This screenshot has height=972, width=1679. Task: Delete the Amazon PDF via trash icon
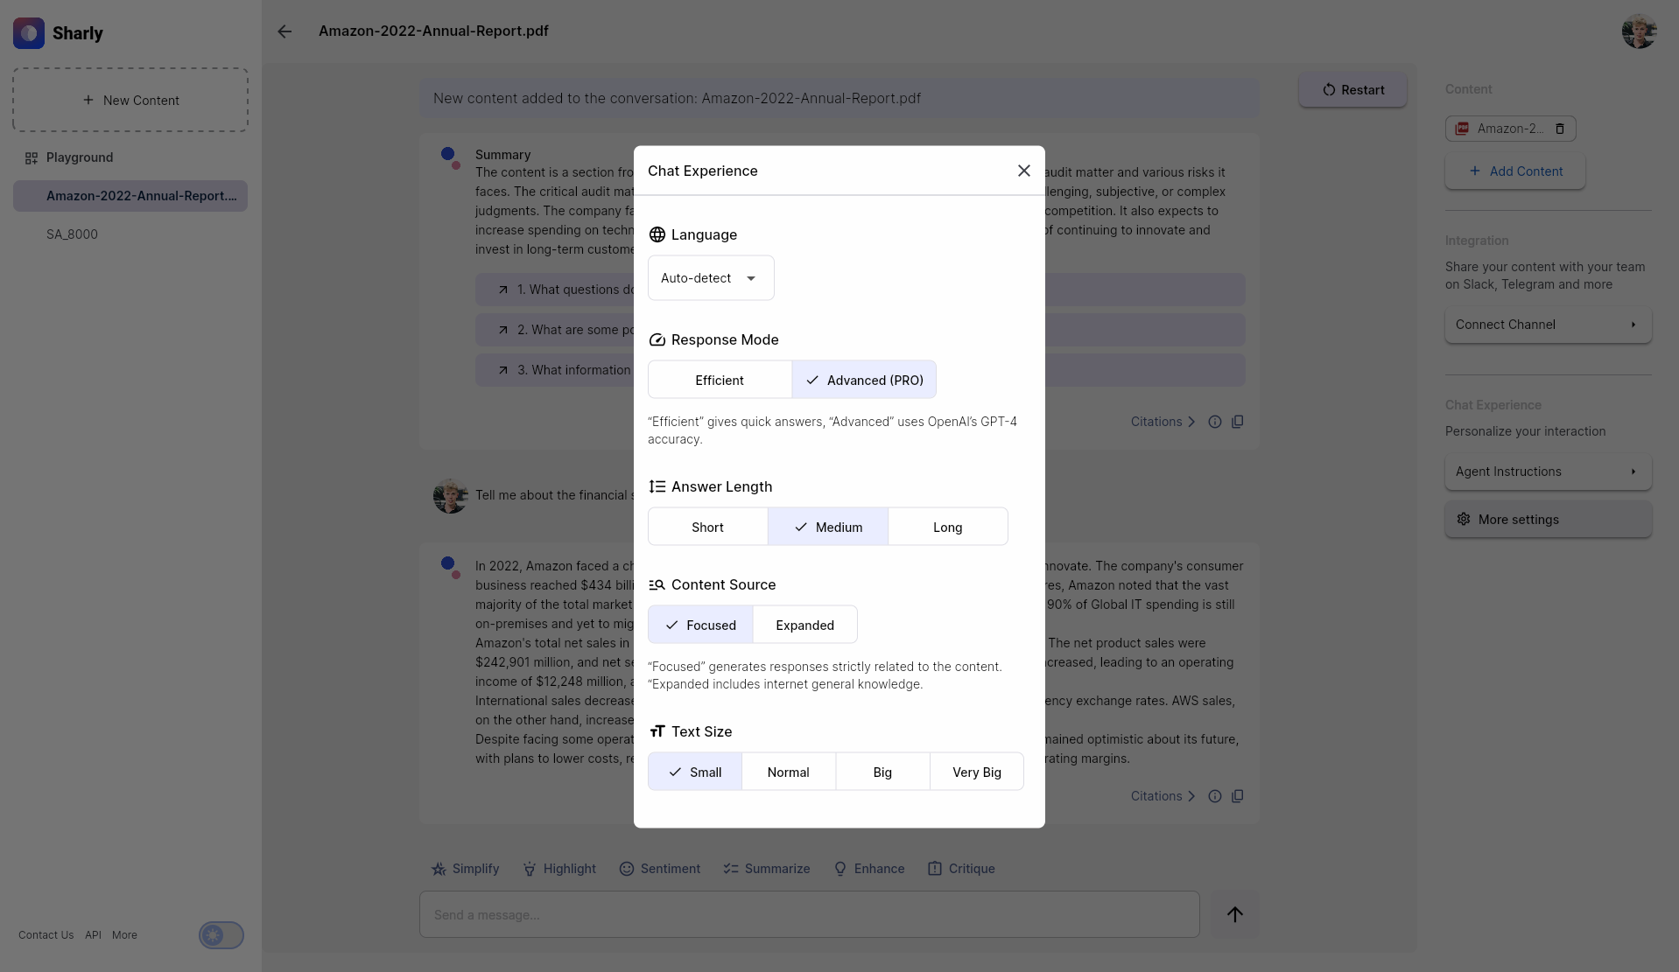point(1560,129)
